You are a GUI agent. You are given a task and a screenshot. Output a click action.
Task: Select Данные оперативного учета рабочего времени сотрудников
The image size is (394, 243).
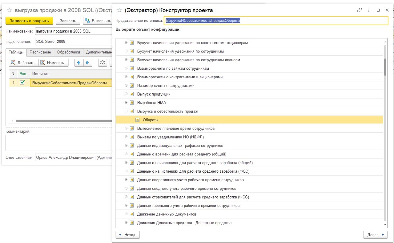pos(190,180)
